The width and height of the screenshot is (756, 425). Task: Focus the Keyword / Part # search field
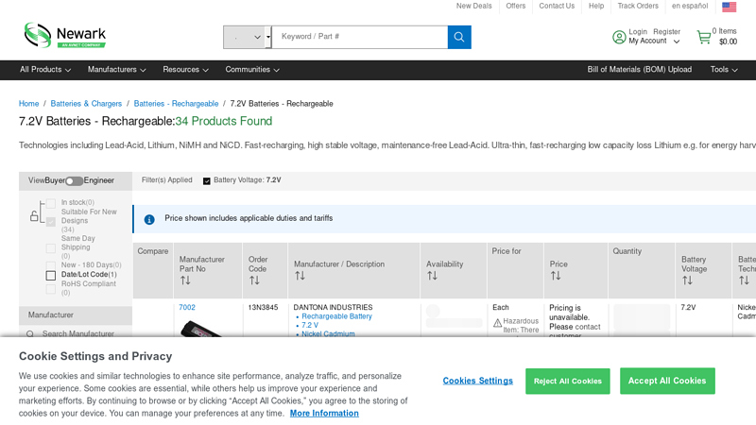pyautogui.click(x=360, y=37)
